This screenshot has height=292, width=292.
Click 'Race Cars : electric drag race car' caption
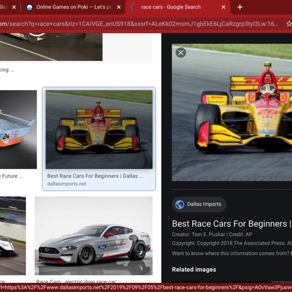click(76, 281)
